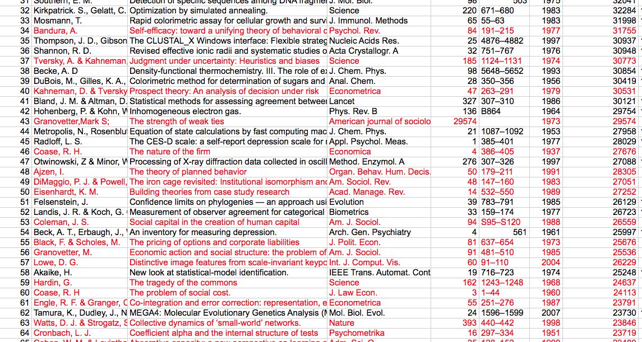Select year cell 2004
This screenshot has width=642, height=342.
546,263
